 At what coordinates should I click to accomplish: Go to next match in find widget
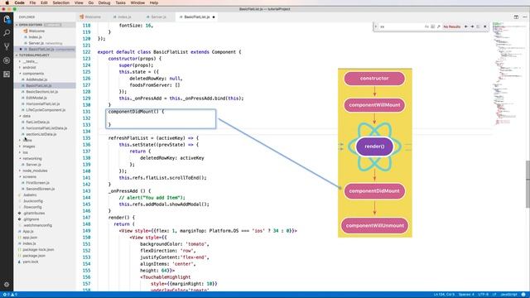472,26
